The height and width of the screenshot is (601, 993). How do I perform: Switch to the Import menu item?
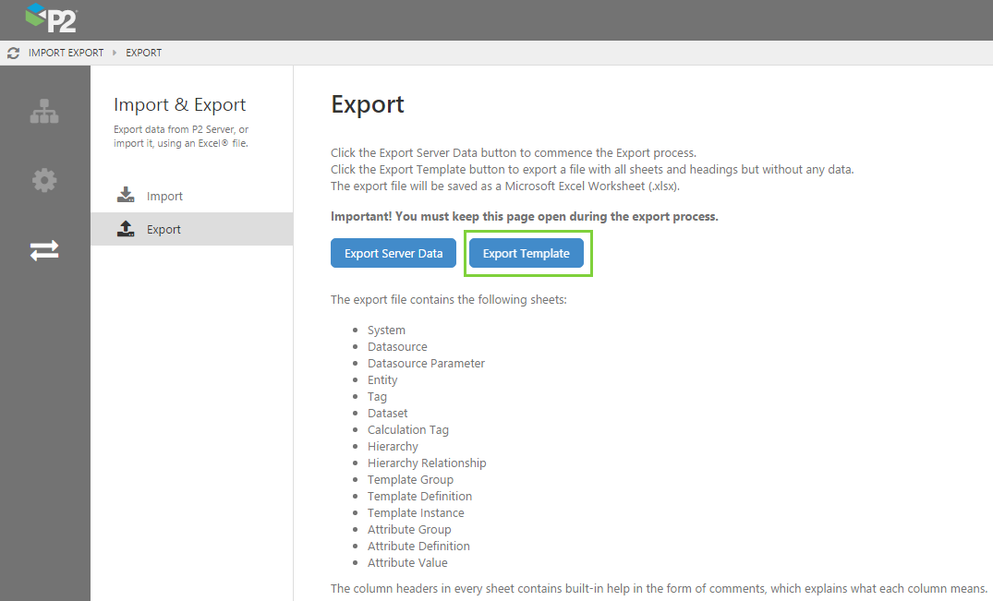point(164,196)
